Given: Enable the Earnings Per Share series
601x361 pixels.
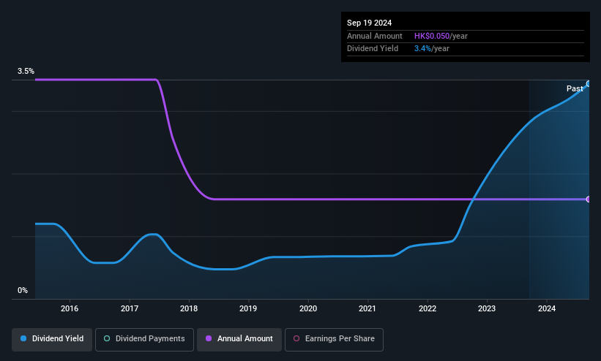Looking at the screenshot, I should [x=334, y=339].
